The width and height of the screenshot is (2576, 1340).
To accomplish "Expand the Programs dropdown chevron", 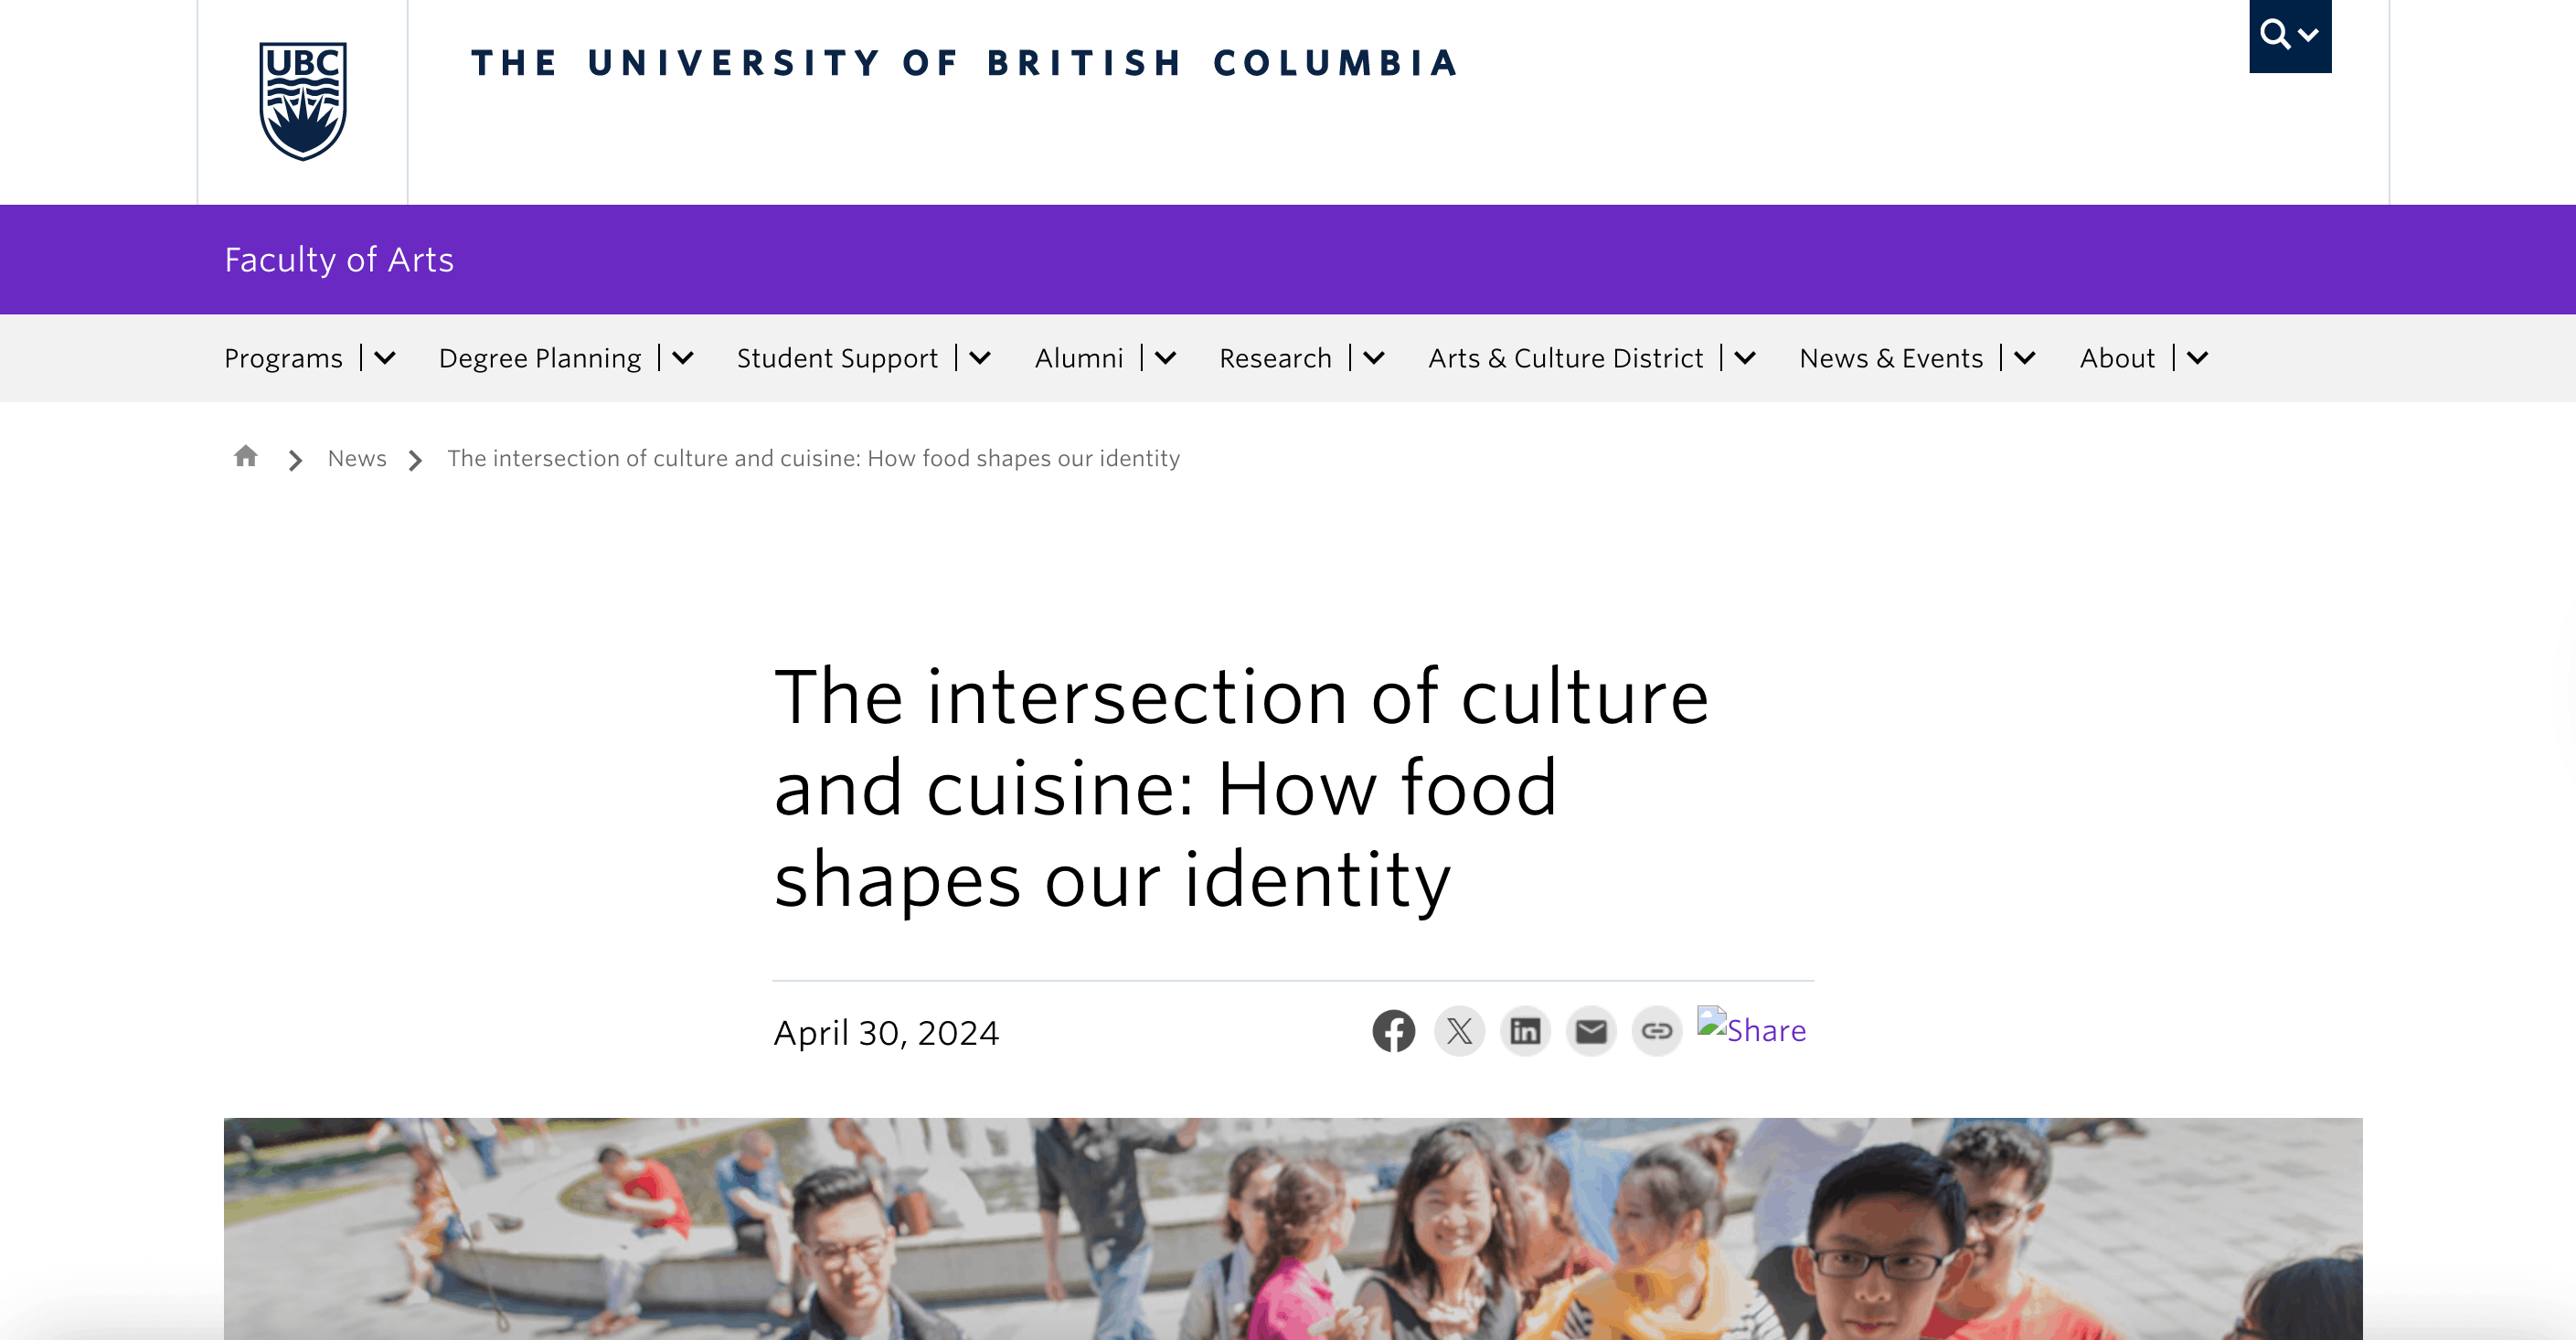I will [x=384, y=359].
